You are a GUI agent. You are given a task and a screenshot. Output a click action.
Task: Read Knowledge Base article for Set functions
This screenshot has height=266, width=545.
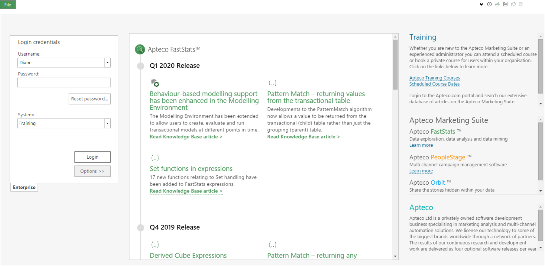click(186, 191)
